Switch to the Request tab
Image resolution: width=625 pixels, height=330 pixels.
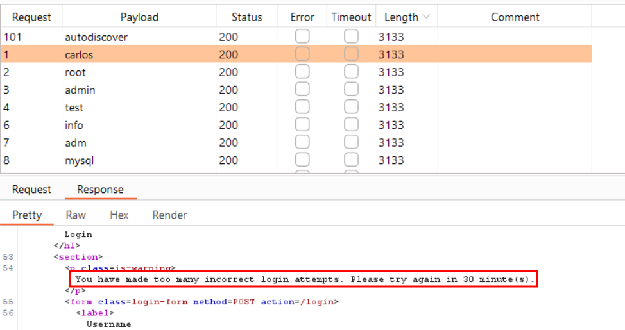[31, 189]
